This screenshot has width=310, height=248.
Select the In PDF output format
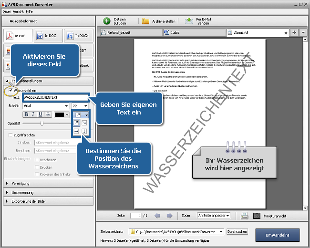click(x=18, y=36)
